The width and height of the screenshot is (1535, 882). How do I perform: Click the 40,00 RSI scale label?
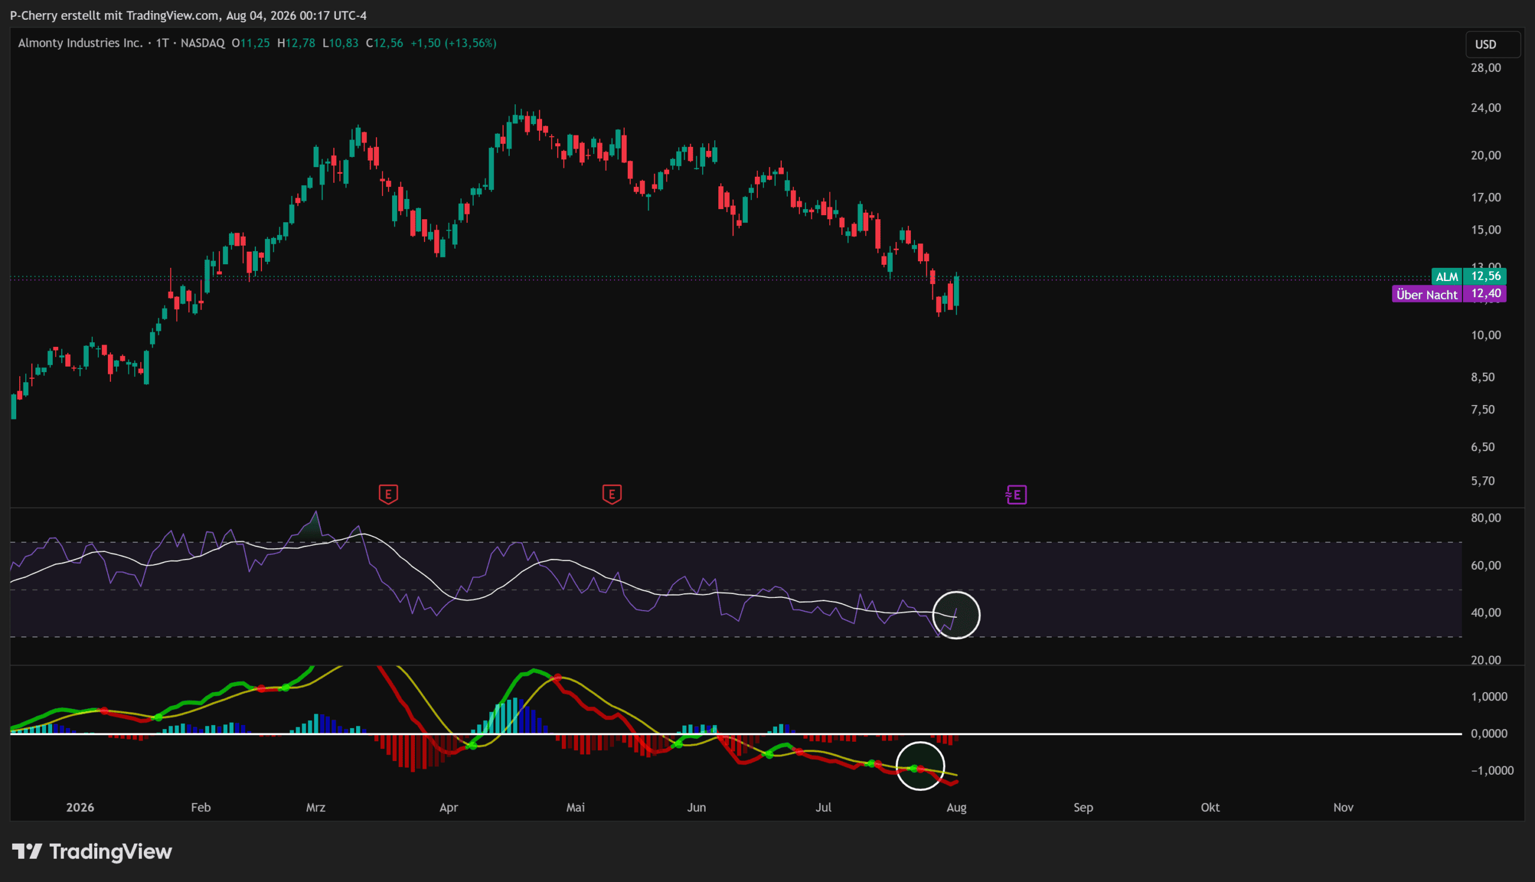[x=1486, y=613]
